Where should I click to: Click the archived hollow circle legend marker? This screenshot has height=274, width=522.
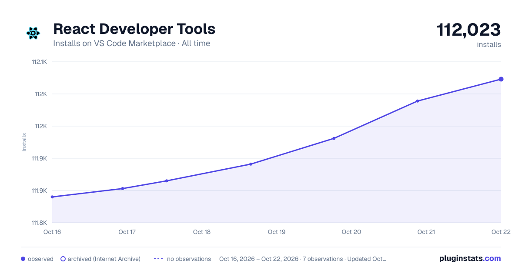pyautogui.click(x=63, y=259)
